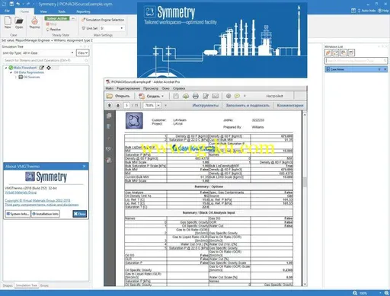Go to next page in Acrobat
This screenshot has height=296, width=390.
click(118, 105)
